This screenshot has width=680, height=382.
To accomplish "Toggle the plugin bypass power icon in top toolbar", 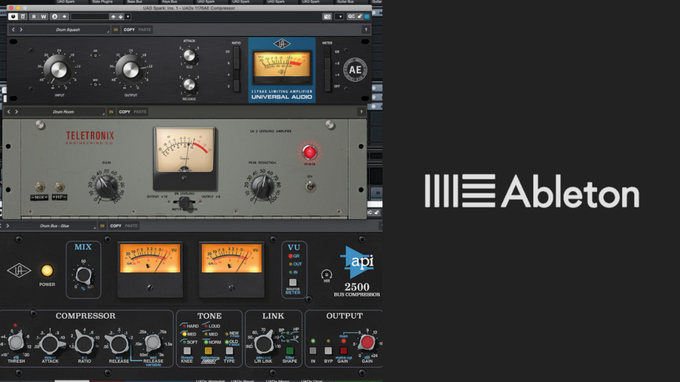I will pos(13,16).
